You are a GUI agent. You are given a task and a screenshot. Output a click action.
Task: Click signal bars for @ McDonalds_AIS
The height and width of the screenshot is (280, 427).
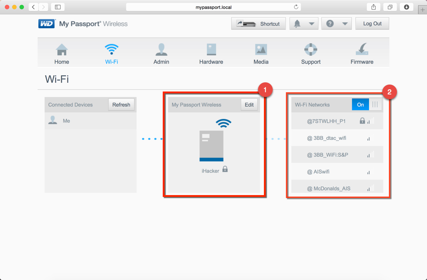point(371,188)
